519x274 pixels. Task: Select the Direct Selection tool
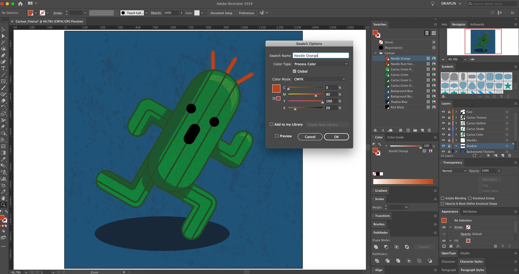point(3,36)
